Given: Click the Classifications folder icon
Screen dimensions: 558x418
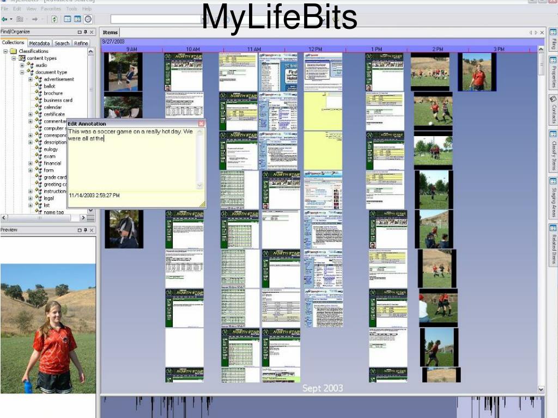Looking at the screenshot, I should click(13, 51).
